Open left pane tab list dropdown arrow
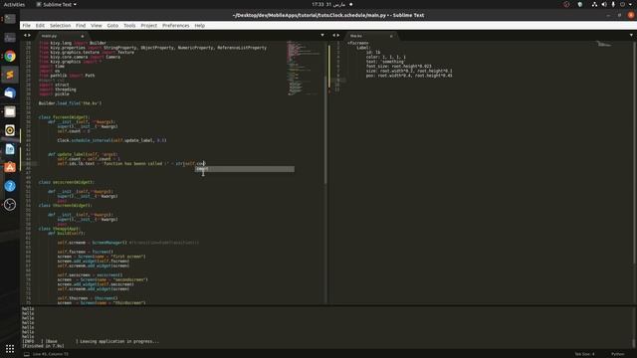 322,36
